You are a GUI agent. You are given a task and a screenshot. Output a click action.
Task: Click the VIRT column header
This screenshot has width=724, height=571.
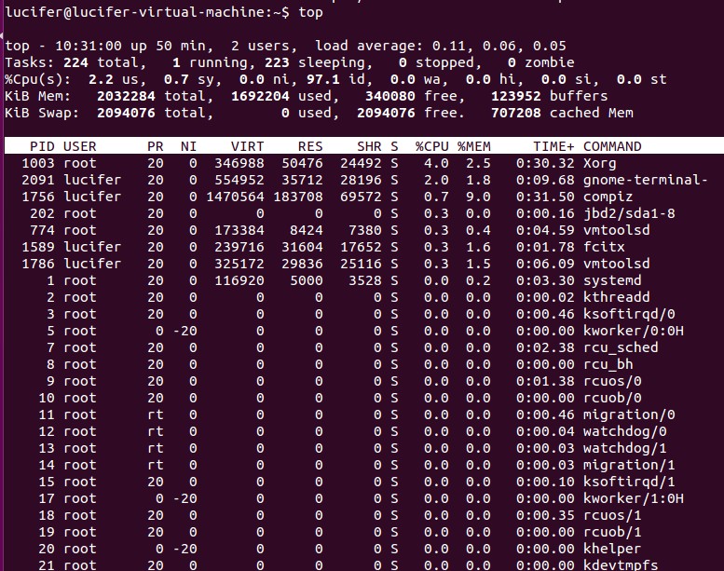(247, 147)
